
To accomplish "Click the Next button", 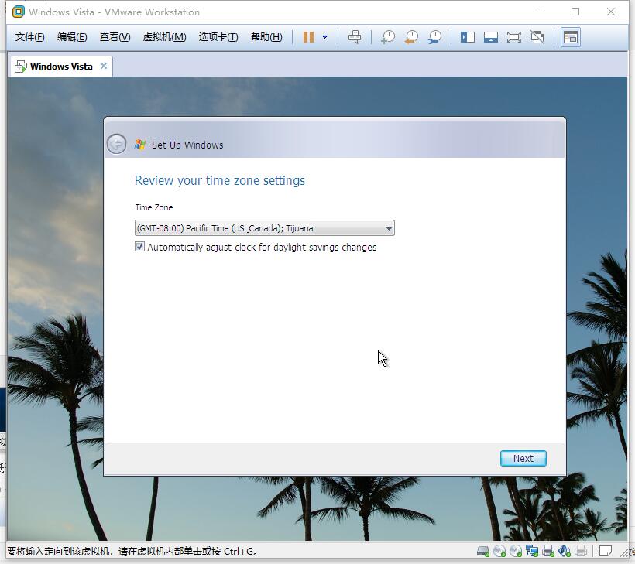I will (523, 459).
